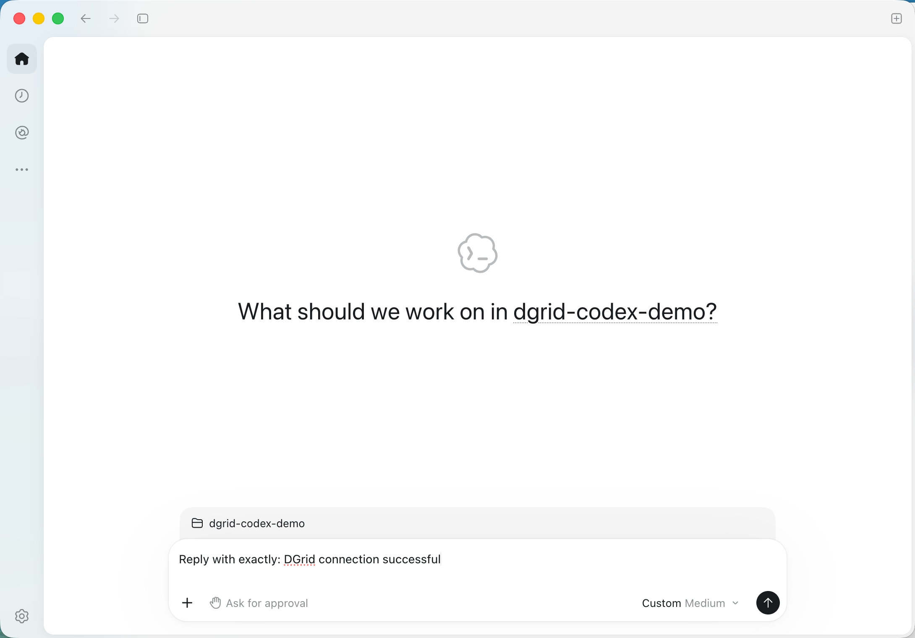The height and width of the screenshot is (638, 915).
Task: Toggle the sidebar panel icon
Action: pyautogui.click(x=143, y=18)
